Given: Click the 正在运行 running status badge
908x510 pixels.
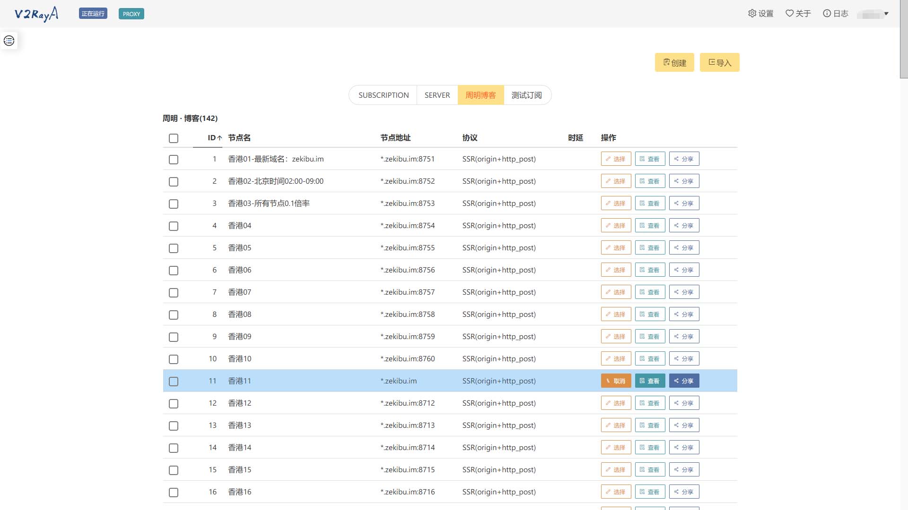Looking at the screenshot, I should [x=93, y=14].
